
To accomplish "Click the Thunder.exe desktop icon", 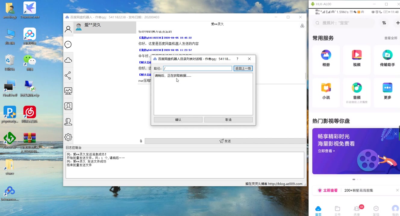I will 30,10.
